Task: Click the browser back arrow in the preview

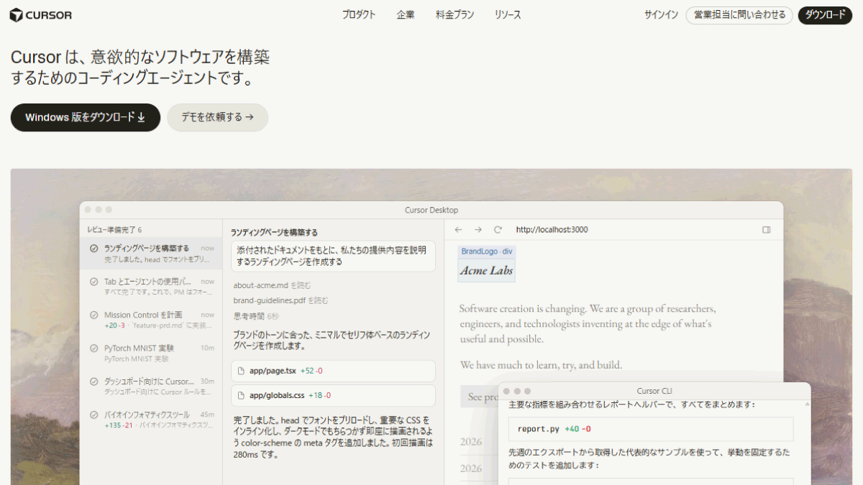Action: (x=458, y=230)
